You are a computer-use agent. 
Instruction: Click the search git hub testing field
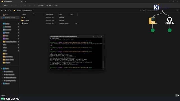point(163,11)
